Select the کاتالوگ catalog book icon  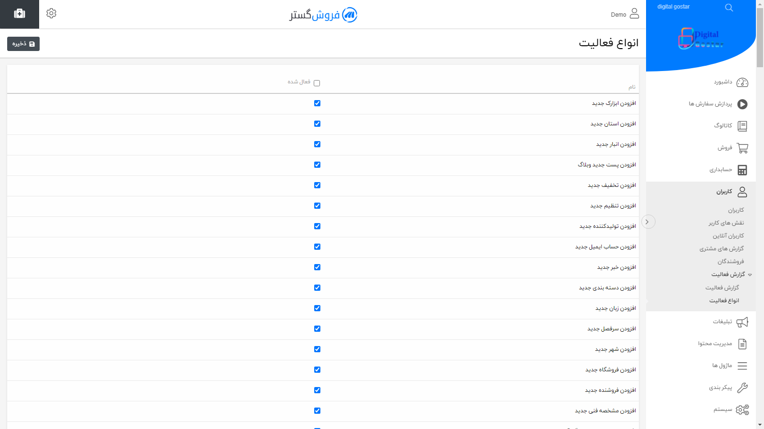(x=742, y=125)
